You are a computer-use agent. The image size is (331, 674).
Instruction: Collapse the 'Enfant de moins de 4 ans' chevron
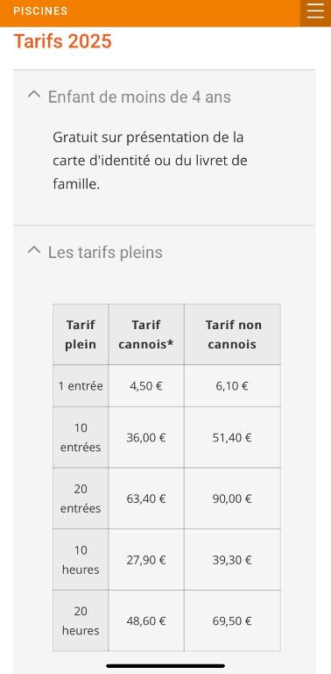point(34,95)
